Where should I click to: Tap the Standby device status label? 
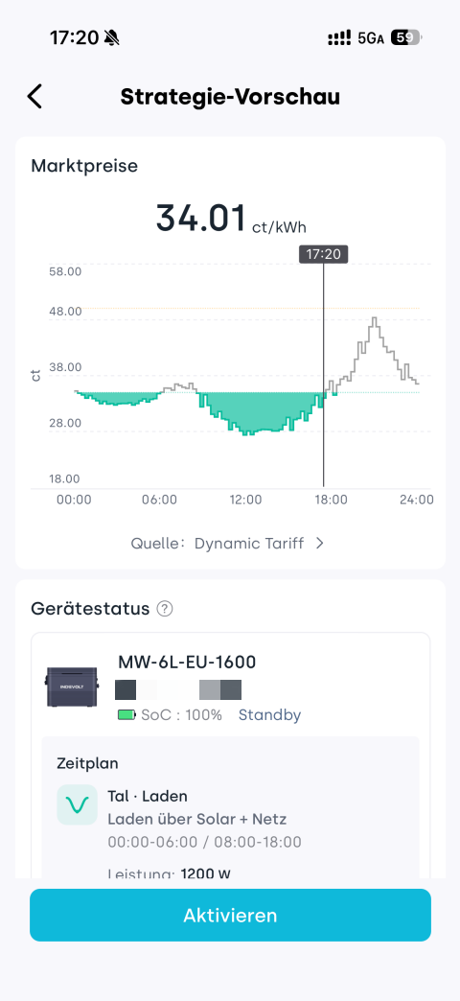point(270,715)
